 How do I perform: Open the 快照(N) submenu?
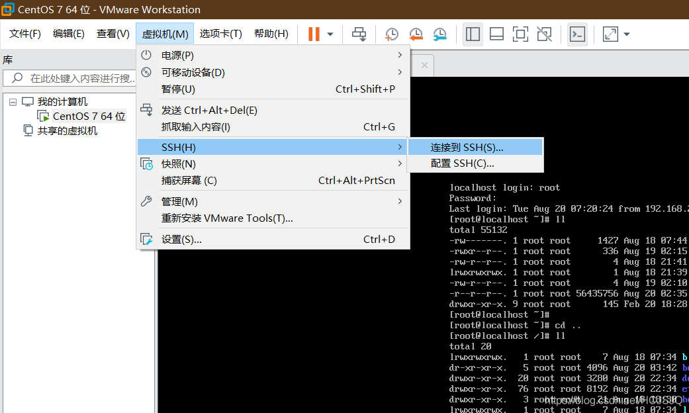tap(273, 164)
